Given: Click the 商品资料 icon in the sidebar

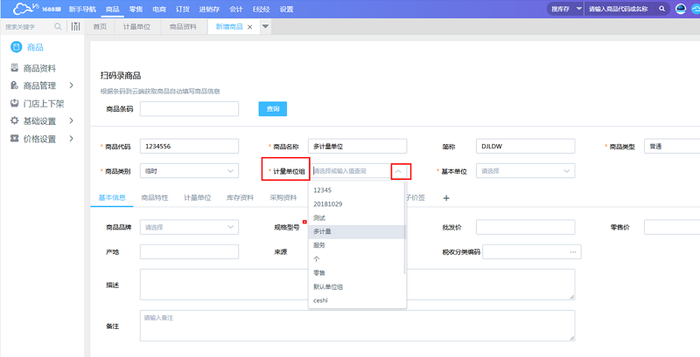Looking at the screenshot, I should [14, 68].
